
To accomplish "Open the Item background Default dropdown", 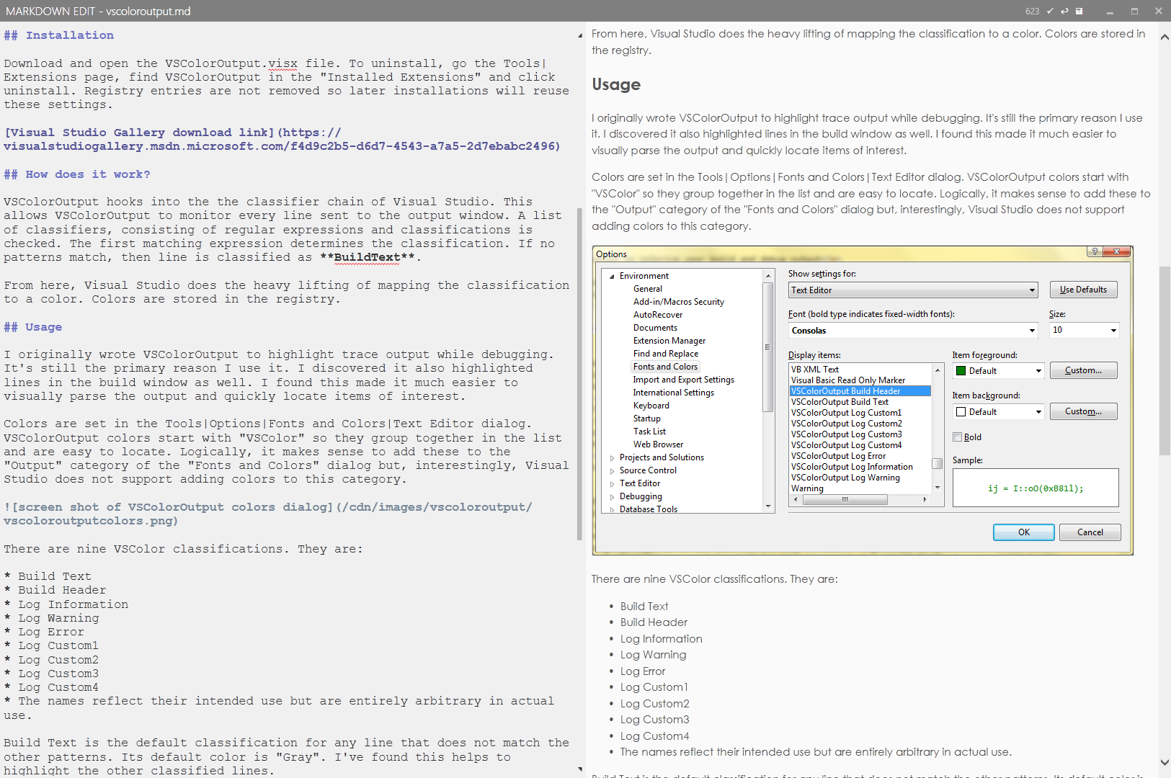I will click(998, 412).
